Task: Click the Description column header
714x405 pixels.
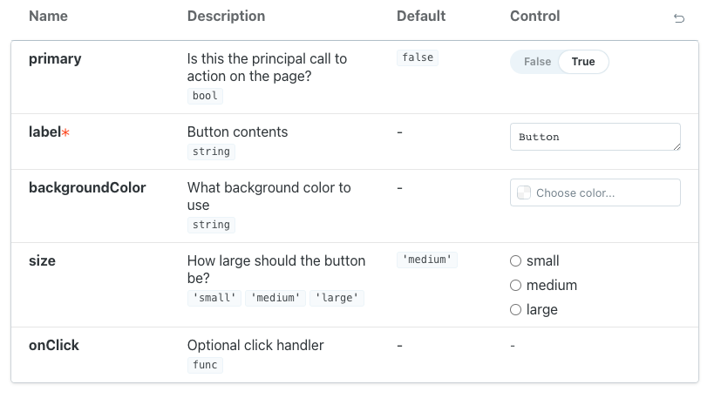Action: click(226, 16)
